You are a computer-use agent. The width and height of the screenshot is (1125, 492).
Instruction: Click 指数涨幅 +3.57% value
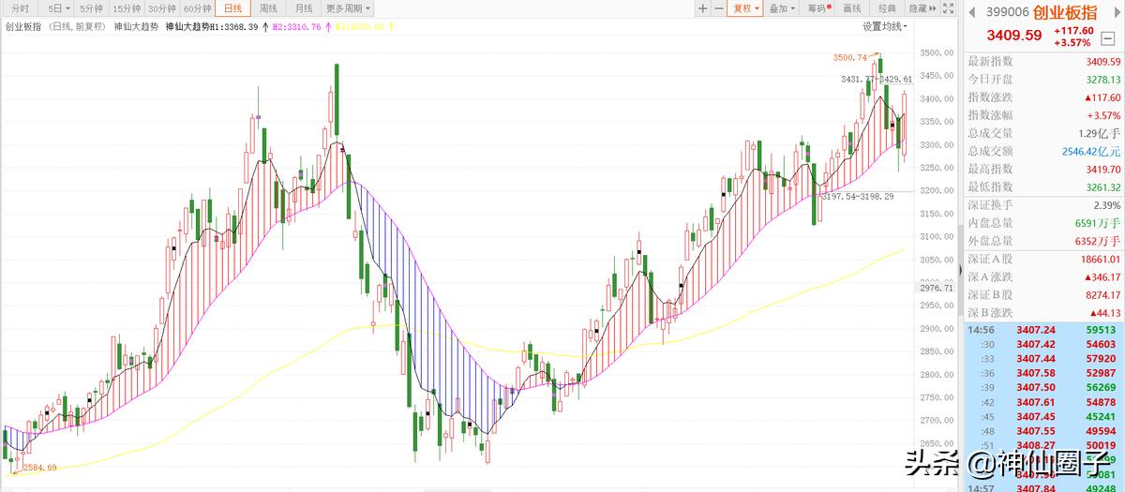[1104, 115]
